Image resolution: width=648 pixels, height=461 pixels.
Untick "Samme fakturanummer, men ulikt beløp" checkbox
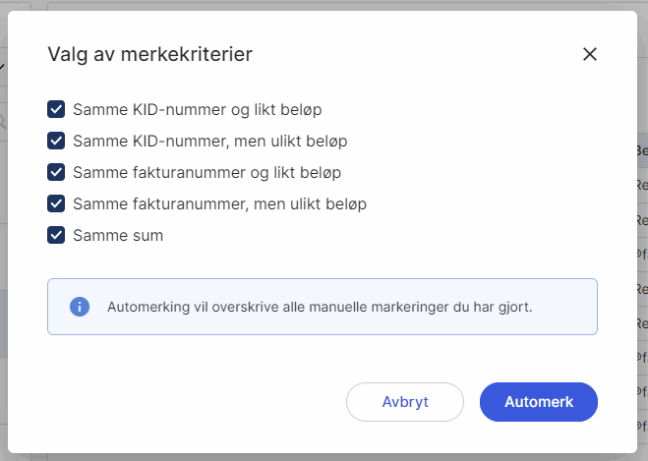pyautogui.click(x=56, y=203)
